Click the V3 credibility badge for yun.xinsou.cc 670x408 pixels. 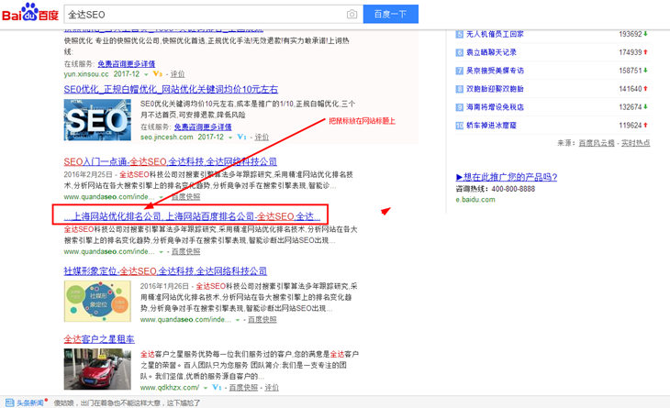[x=158, y=74]
